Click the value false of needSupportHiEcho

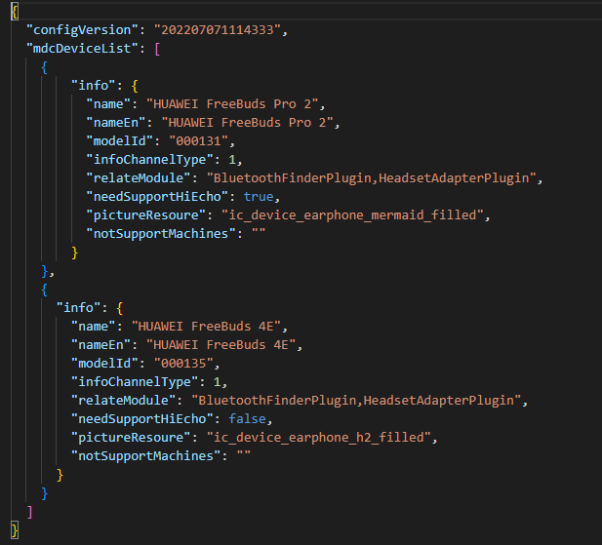click(247, 419)
